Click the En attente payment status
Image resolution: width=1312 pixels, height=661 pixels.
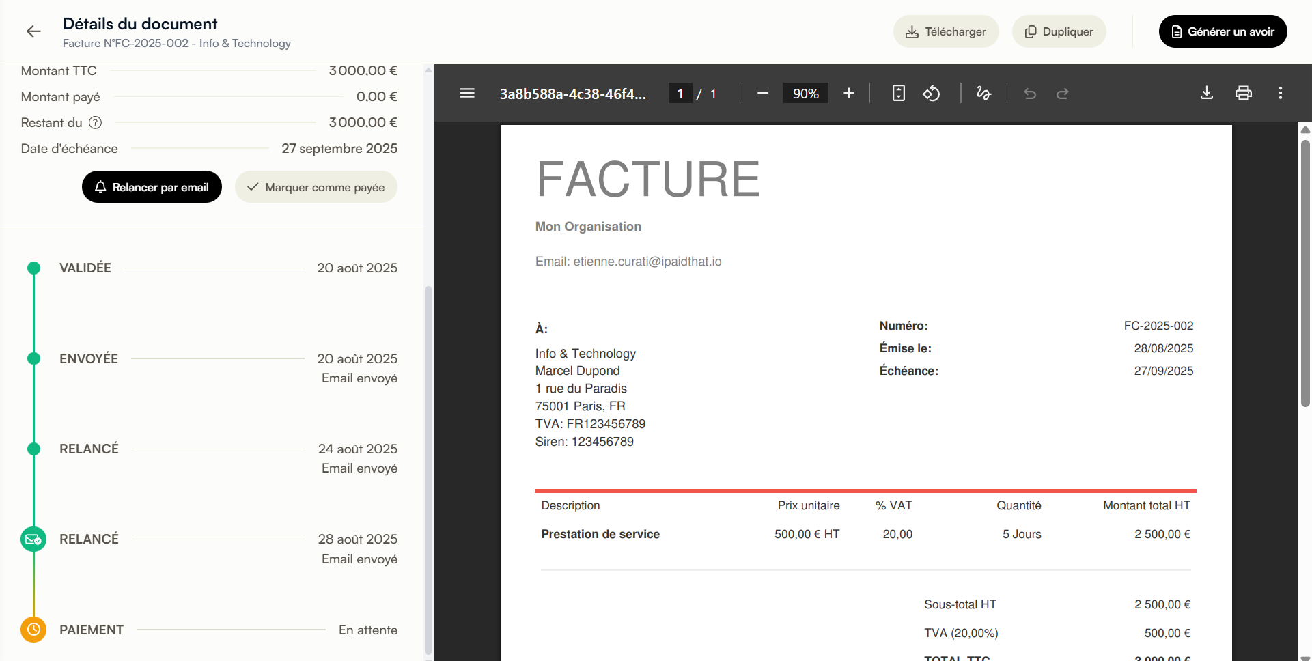click(x=368, y=630)
